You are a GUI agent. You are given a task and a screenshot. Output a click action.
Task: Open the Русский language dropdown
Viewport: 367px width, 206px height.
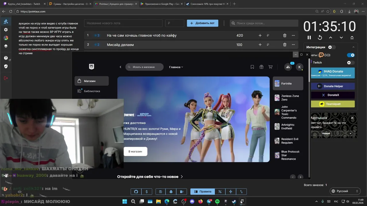[x=345, y=191]
